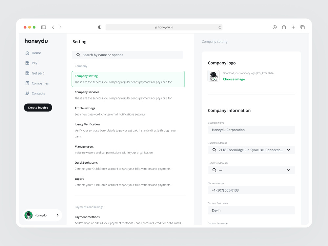Show browser downloads icon
The height and width of the screenshot is (246, 328).
[275, 27]
